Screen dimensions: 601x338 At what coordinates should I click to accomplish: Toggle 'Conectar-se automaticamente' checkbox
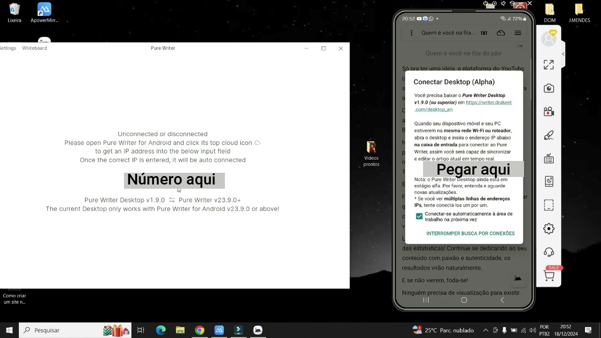pos(419,216)
